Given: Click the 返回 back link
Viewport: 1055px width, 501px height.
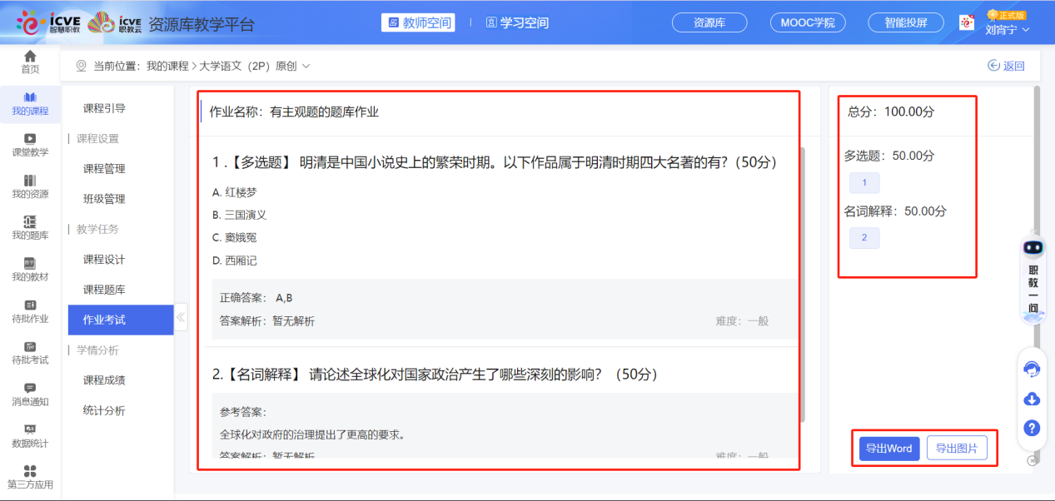Looking at the screenshot, I should click(1006, 66).
